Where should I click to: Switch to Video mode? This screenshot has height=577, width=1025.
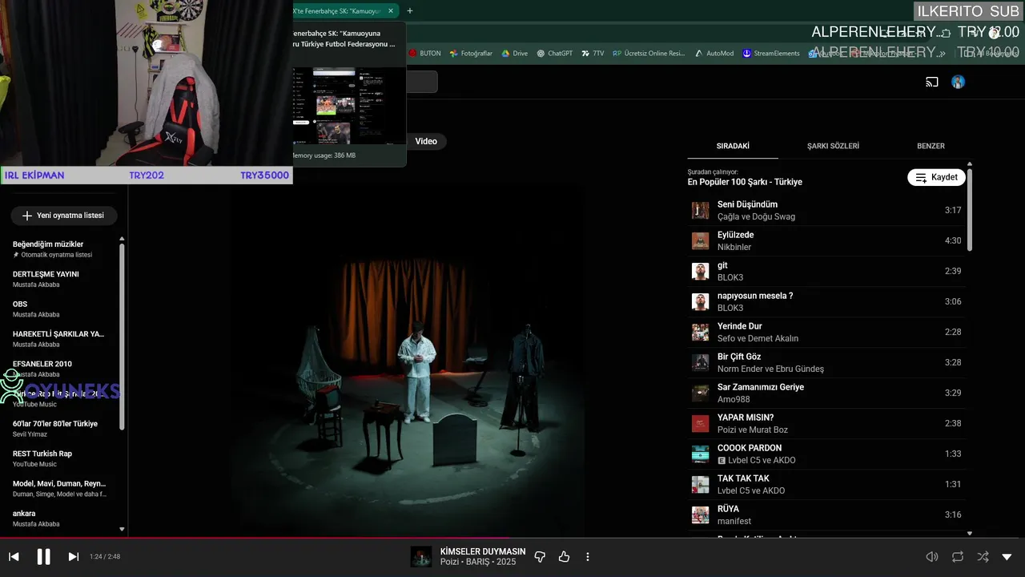[x=426, y=141]
